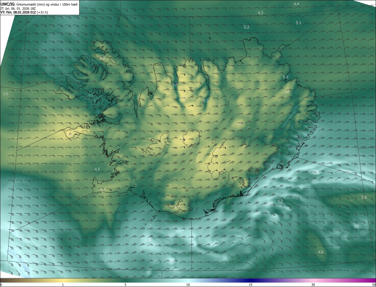Click the colour scale tick label 15

click(x=251, y=285)
